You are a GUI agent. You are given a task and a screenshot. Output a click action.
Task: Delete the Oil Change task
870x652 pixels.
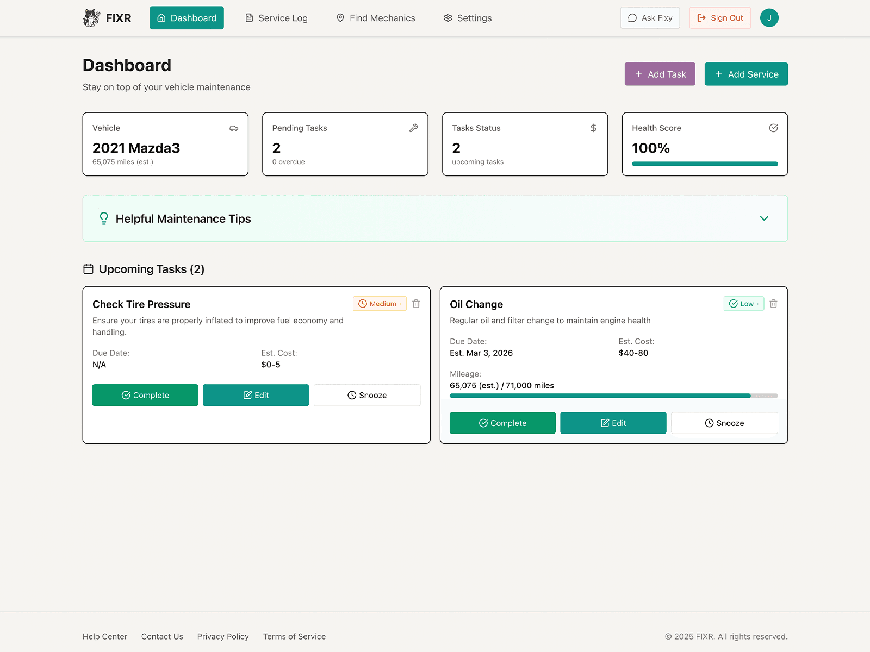773,304
